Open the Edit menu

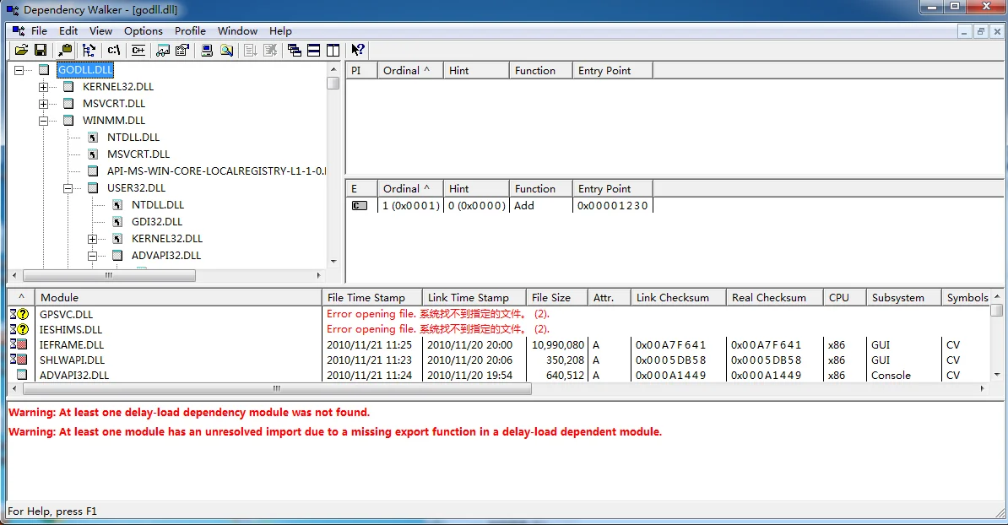(x=68, y=31)
